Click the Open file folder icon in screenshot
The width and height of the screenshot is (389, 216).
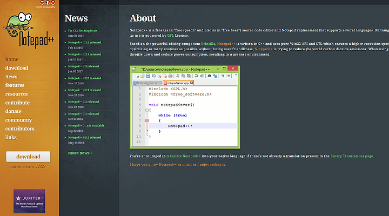(x=143, y=76)
